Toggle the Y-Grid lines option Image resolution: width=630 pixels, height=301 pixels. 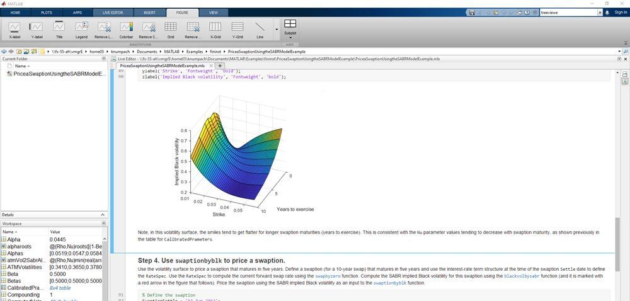click(238, 29)
